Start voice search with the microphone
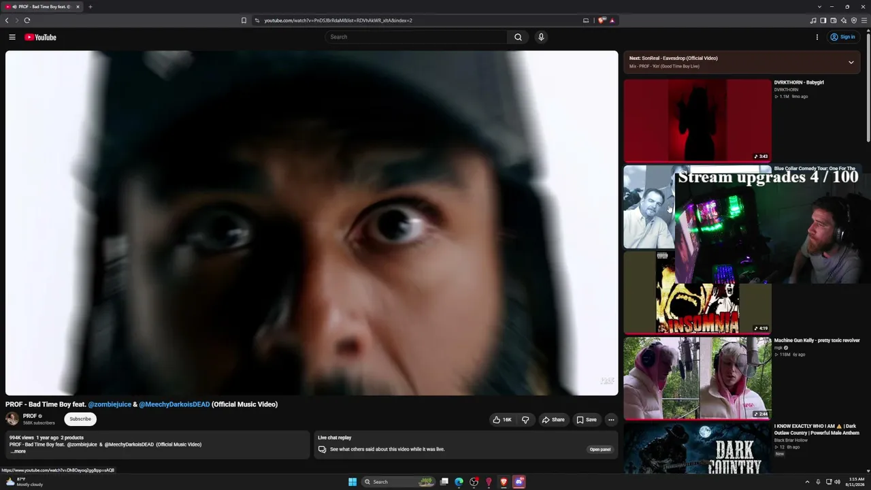The width and height of the screenshot is (871, 490). (x=541, y=37)
